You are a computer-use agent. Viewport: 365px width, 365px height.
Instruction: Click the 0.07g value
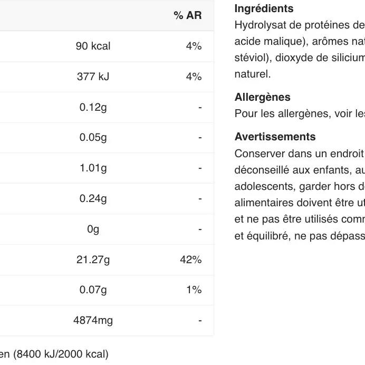tap(93, 290)
